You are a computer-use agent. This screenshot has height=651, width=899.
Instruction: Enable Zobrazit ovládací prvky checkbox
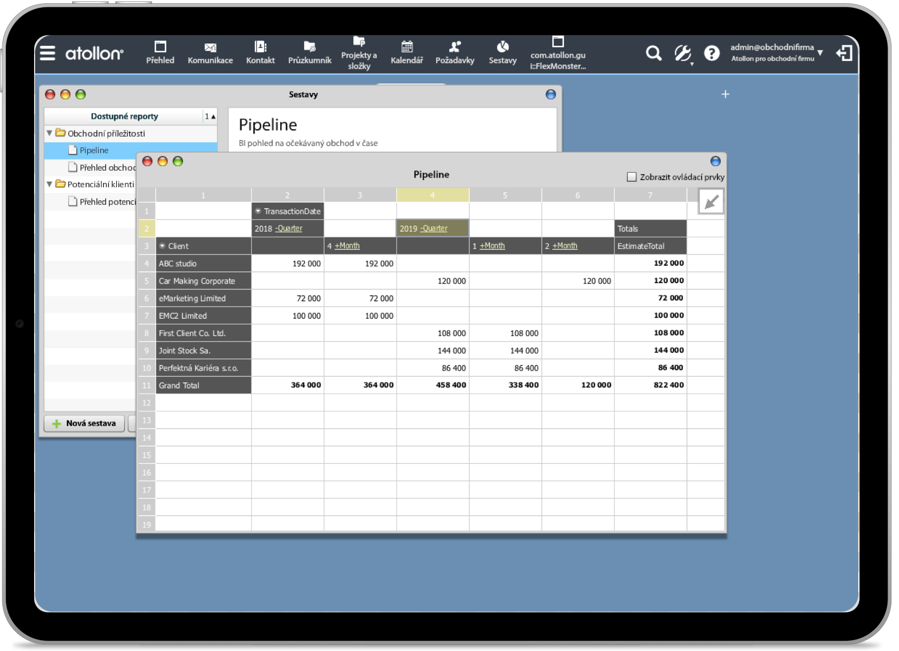pos(631,177)
